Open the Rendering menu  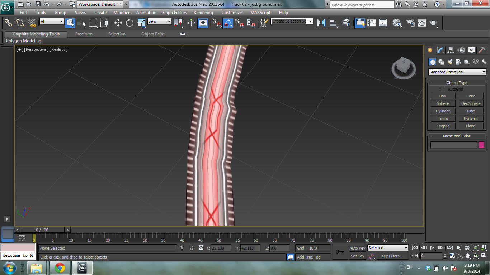(203, 12)
